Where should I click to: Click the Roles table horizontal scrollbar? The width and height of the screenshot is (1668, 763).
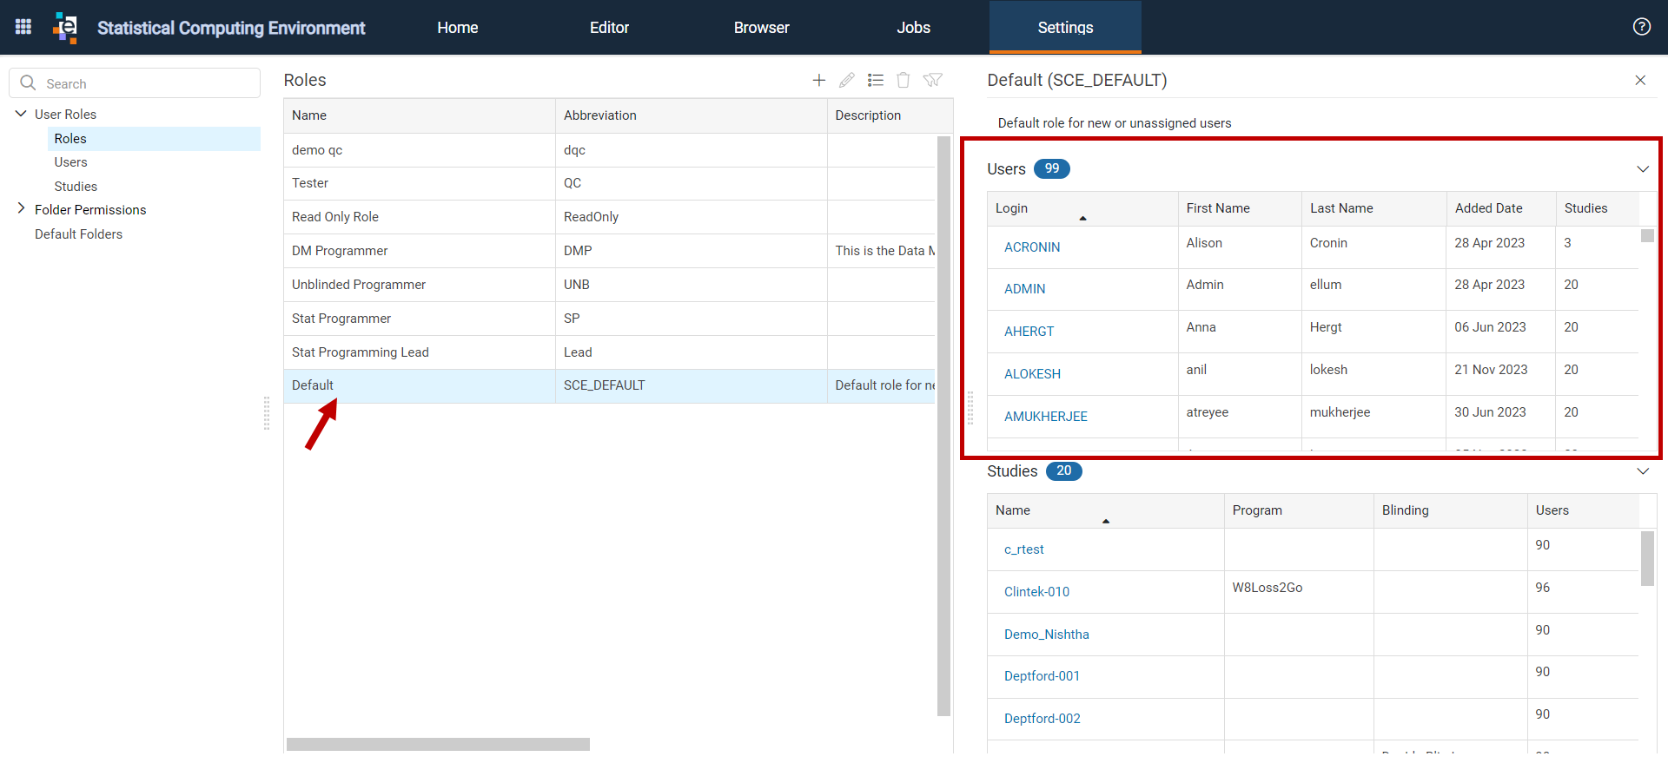[x=438, y=744]
